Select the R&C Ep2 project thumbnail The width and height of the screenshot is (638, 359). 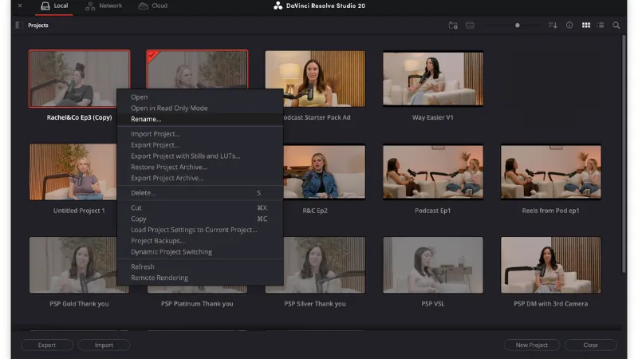click(325, 172)
